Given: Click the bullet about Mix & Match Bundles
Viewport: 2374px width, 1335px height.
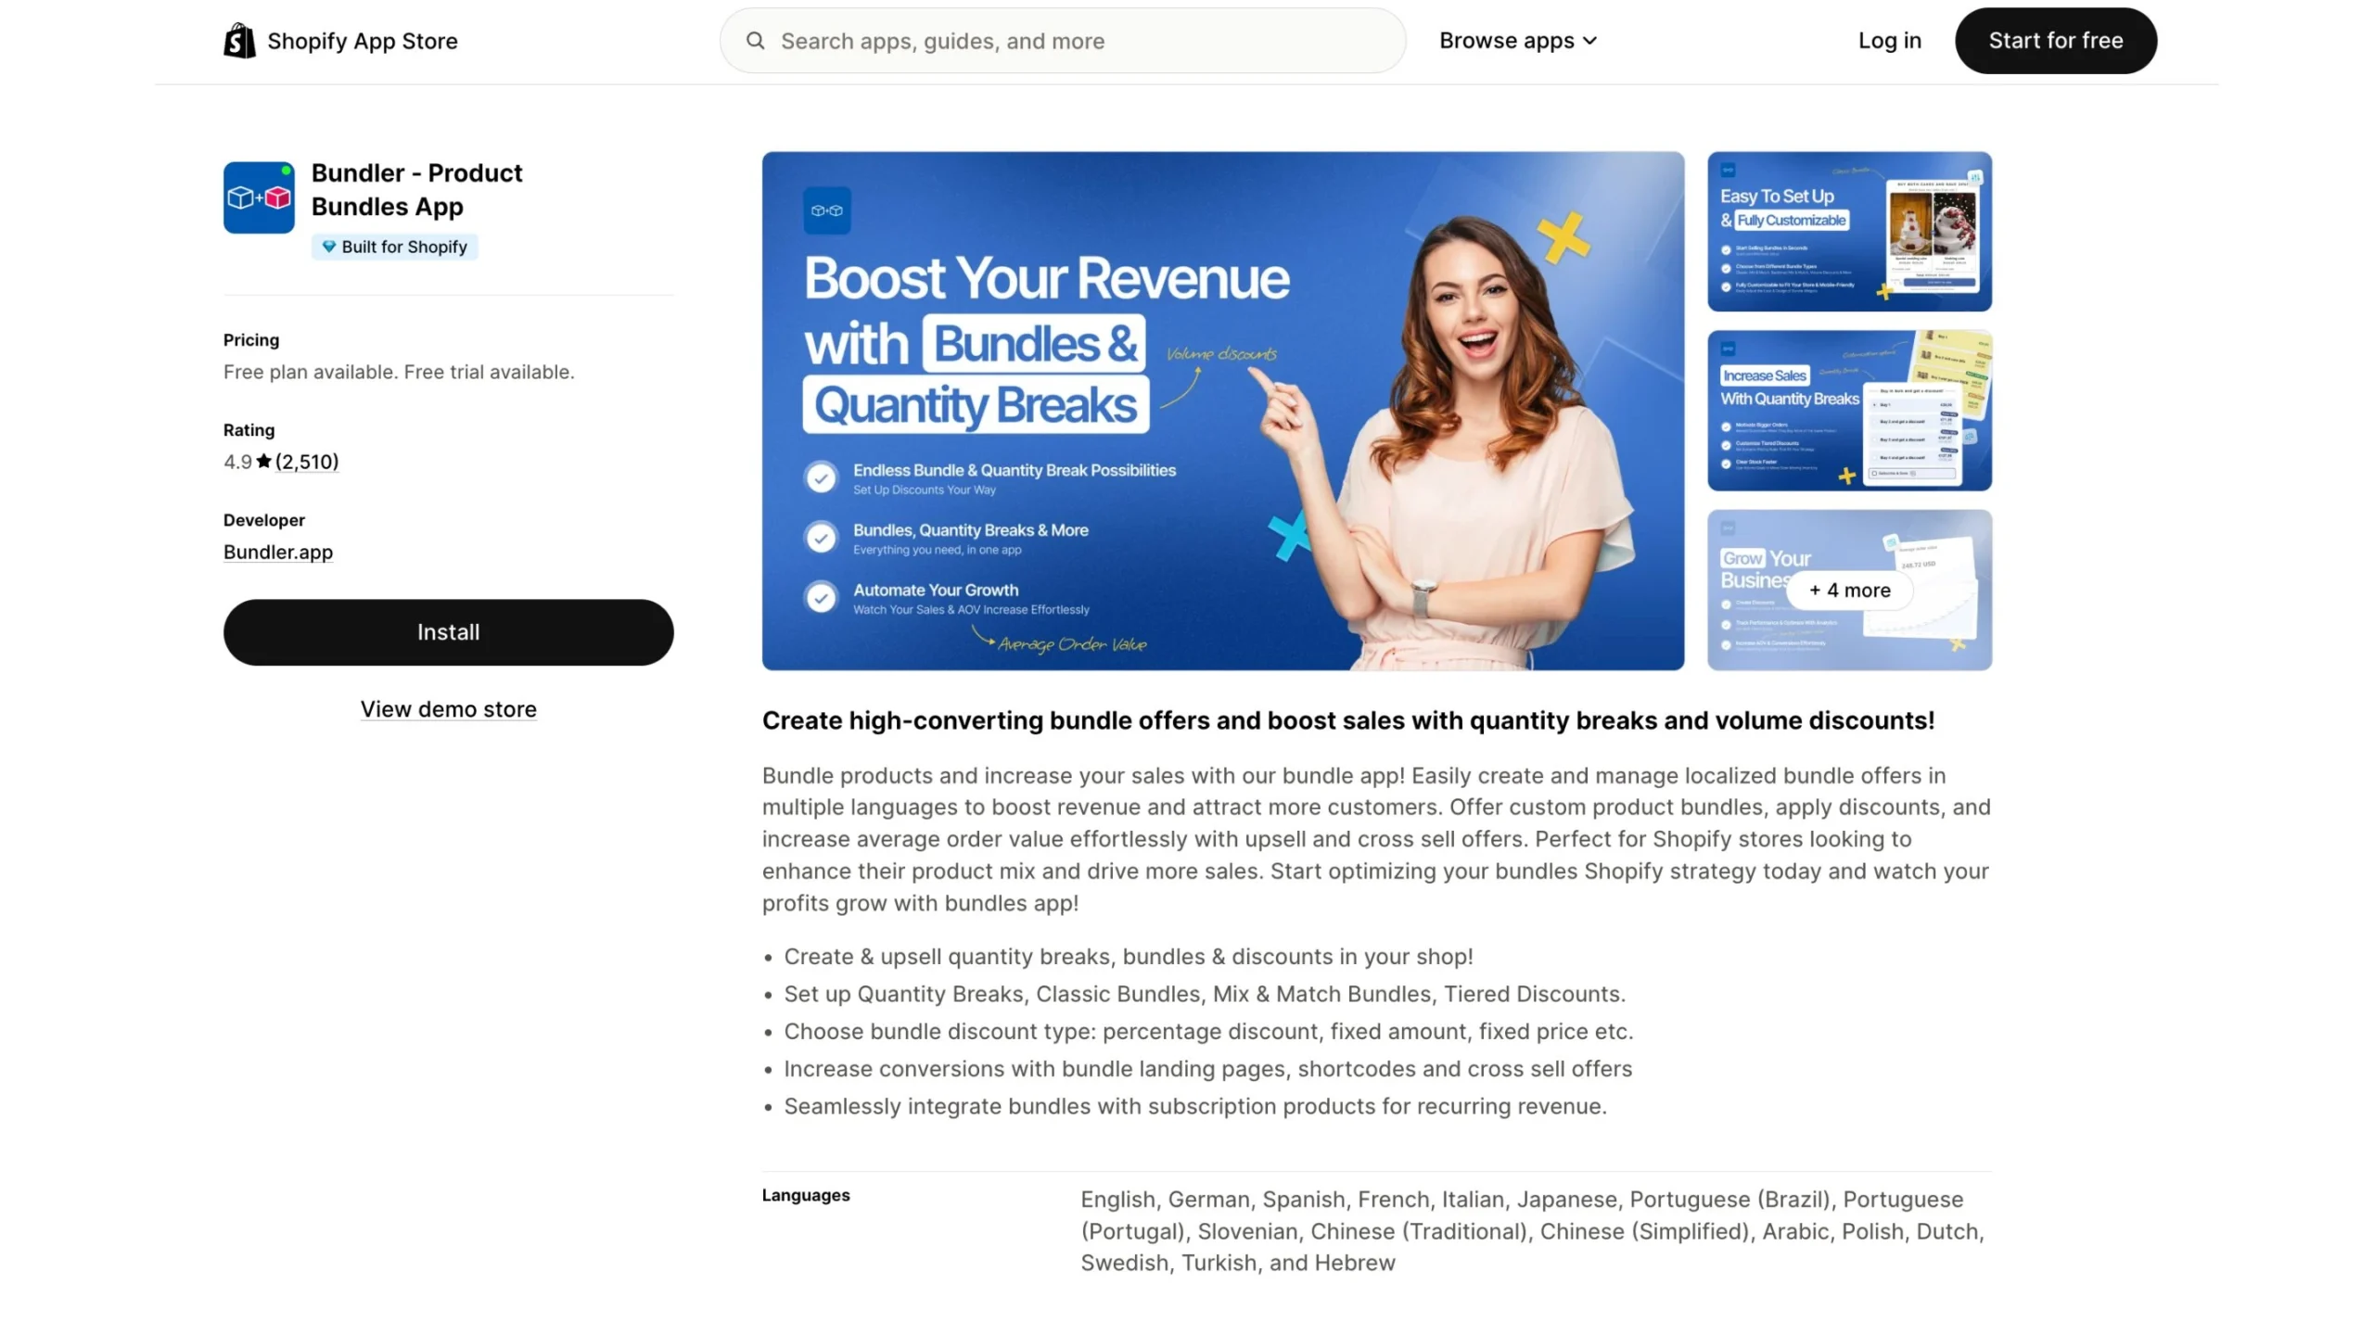Looking at the screenshot, I should [1204, 994].
